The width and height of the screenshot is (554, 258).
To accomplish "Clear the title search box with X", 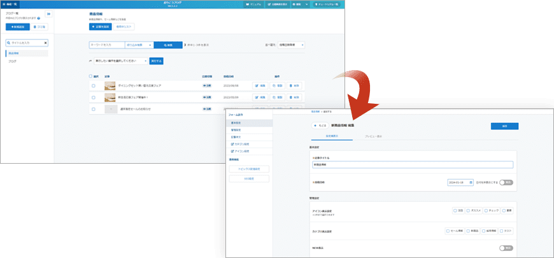I will (45, 43).
